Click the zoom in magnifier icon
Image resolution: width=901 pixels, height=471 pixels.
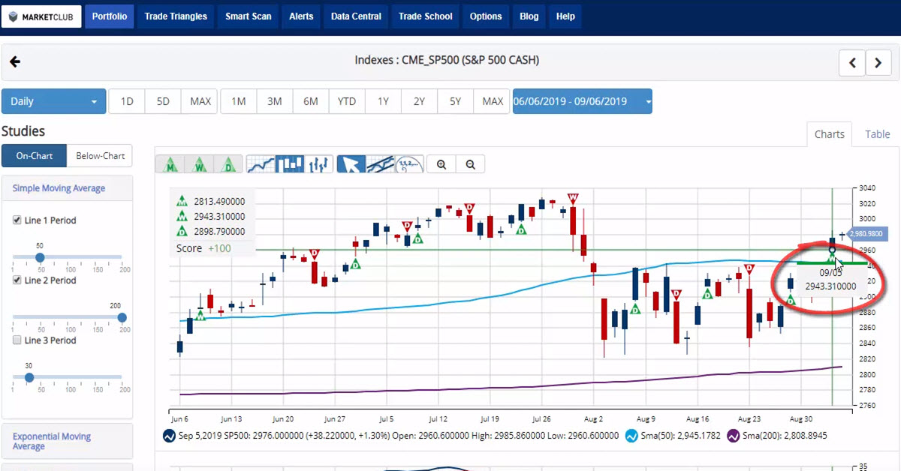441,163
